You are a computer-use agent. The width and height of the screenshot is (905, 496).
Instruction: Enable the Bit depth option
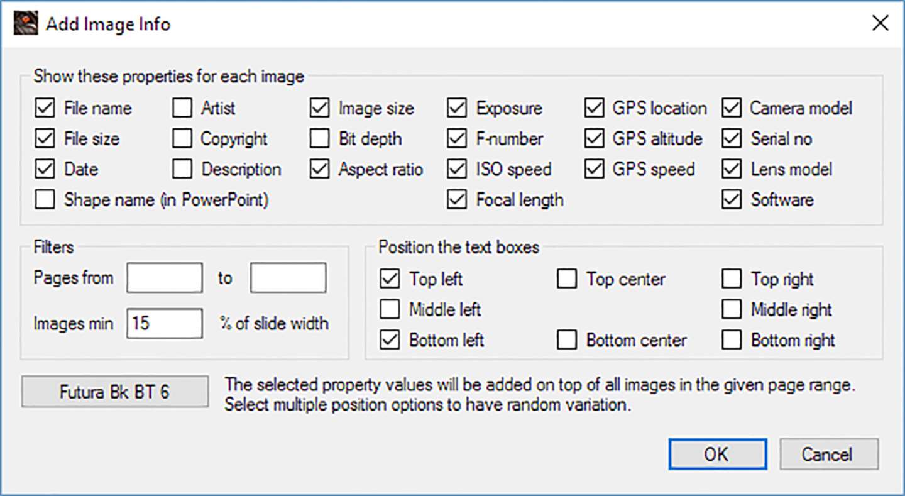pos(320,139)
